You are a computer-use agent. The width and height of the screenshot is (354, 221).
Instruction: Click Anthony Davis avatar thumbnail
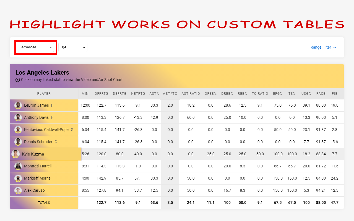(18, 117)
